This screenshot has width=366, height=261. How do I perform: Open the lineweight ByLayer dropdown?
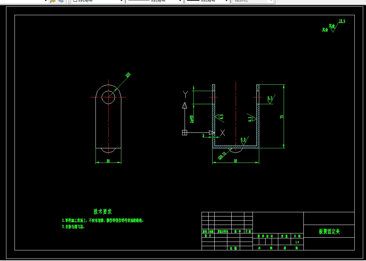pos(207,1)
